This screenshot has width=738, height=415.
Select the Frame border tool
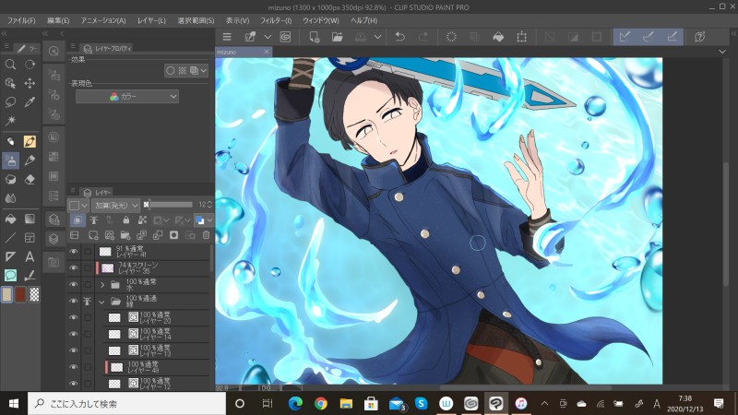pos(30,238)
